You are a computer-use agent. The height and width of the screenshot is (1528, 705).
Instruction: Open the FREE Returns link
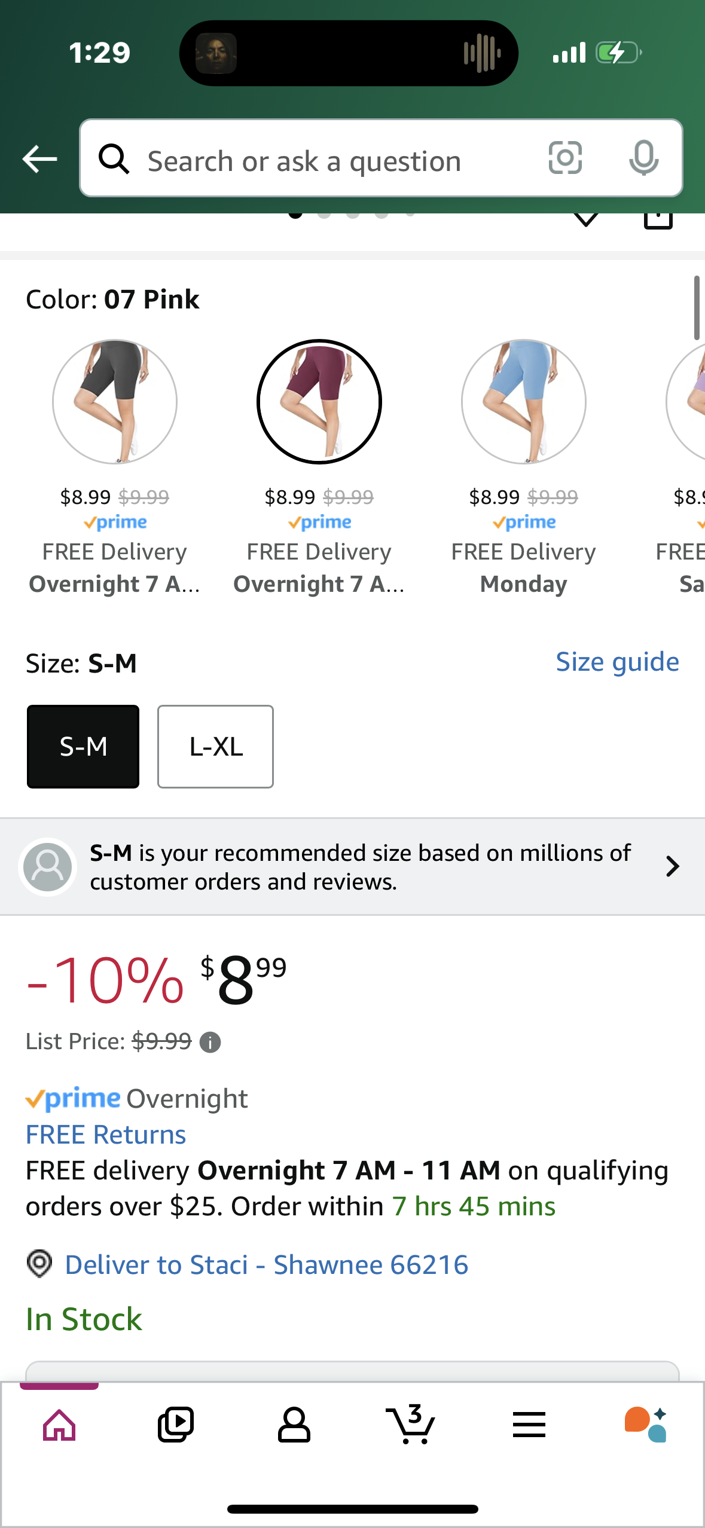pos(106,1135)
